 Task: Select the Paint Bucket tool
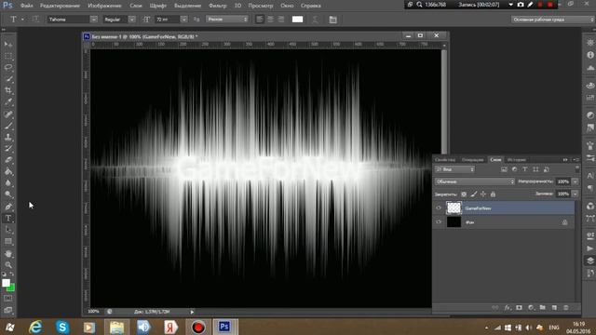pyautogui.click(x=8, y=171)
